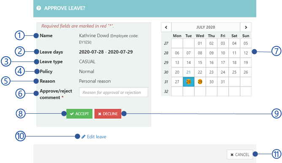Choose July 22 in the calendar
The image size is (282, 163).
click(200, 72)
